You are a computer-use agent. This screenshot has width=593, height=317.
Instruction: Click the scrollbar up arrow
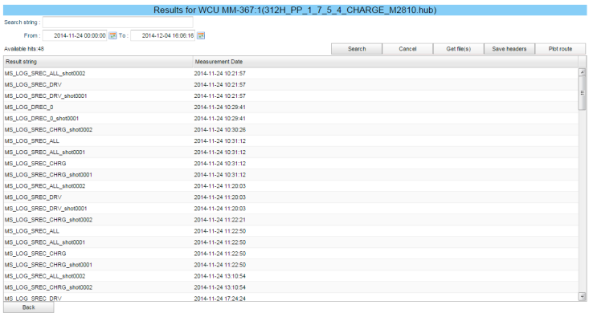pos(583,72)
